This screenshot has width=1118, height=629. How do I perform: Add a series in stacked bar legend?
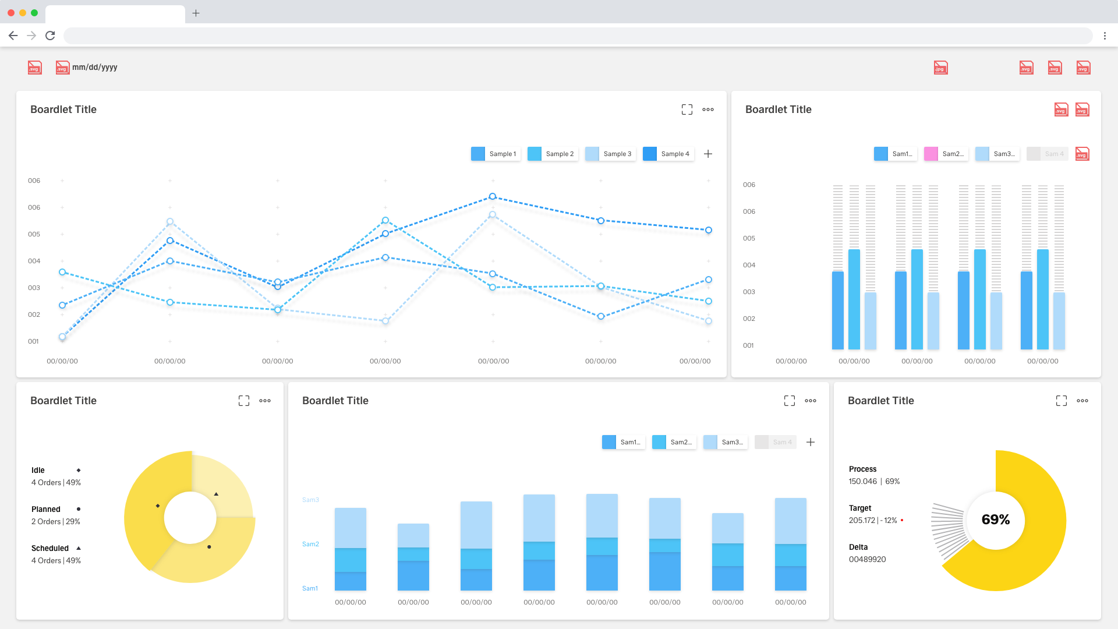[x=811, y=442]
